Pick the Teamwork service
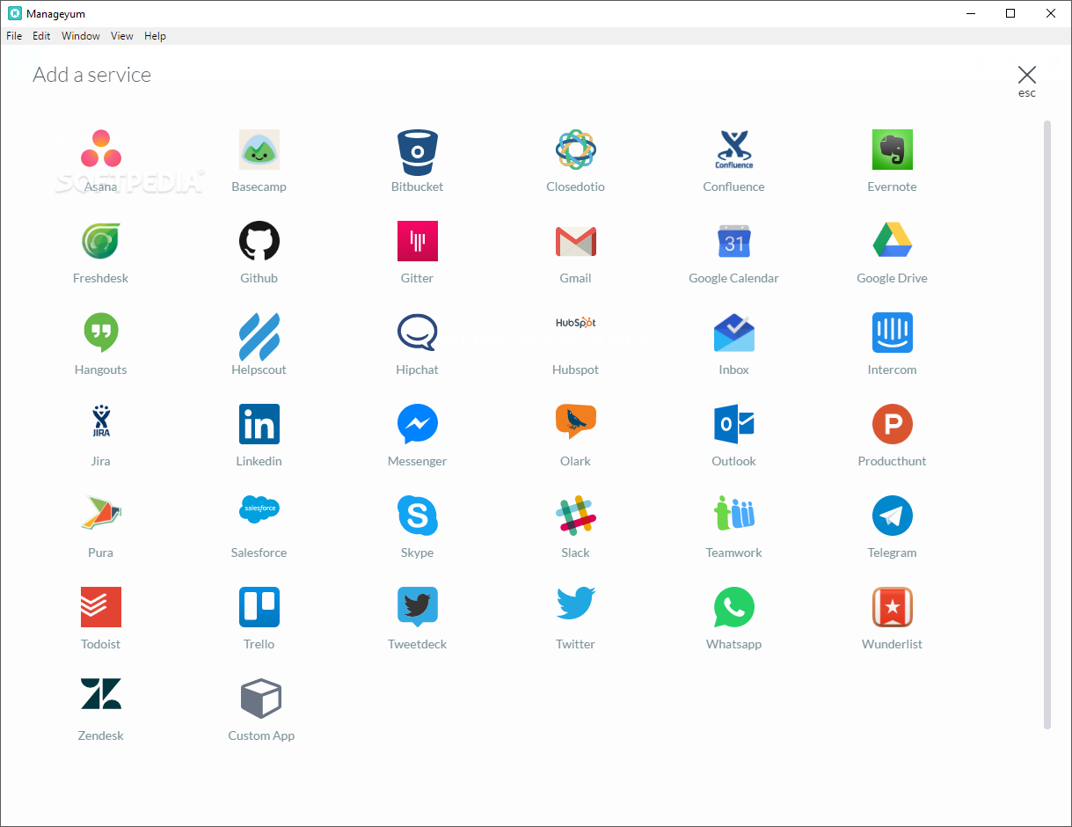 [734, 514]
